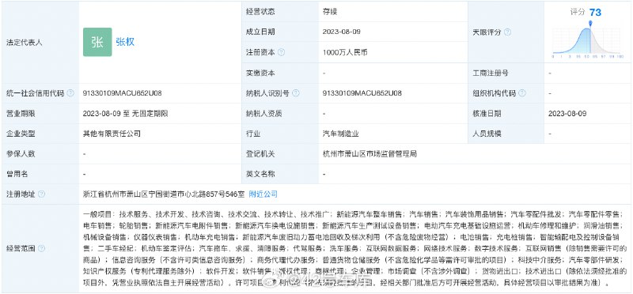Viewport: 633px width, 294px height.
Task: Click the 实缴资本 label
Action: point(260,73)
